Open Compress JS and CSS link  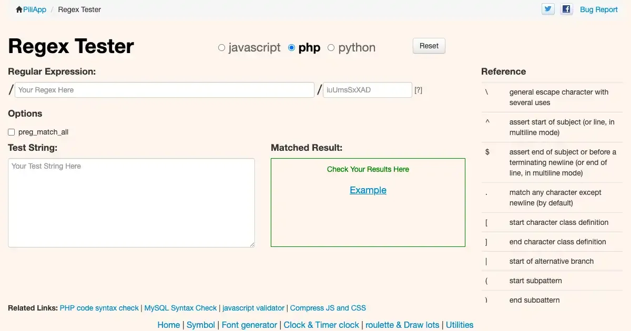click(328, 308)
